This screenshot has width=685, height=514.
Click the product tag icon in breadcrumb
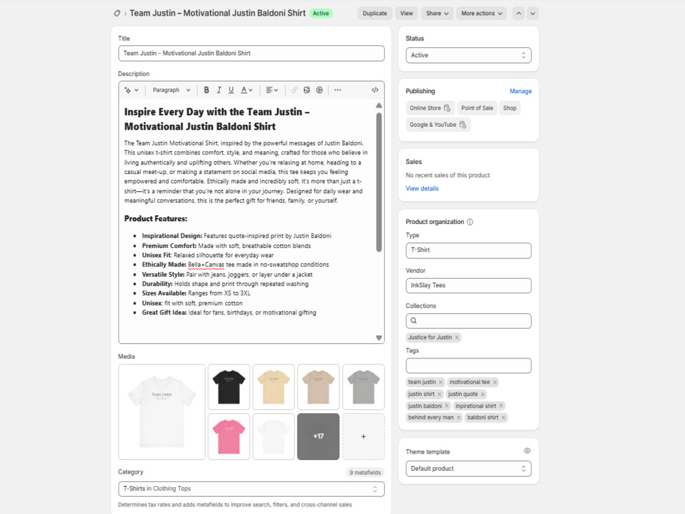pyautogui.click(x=117, y=13)
